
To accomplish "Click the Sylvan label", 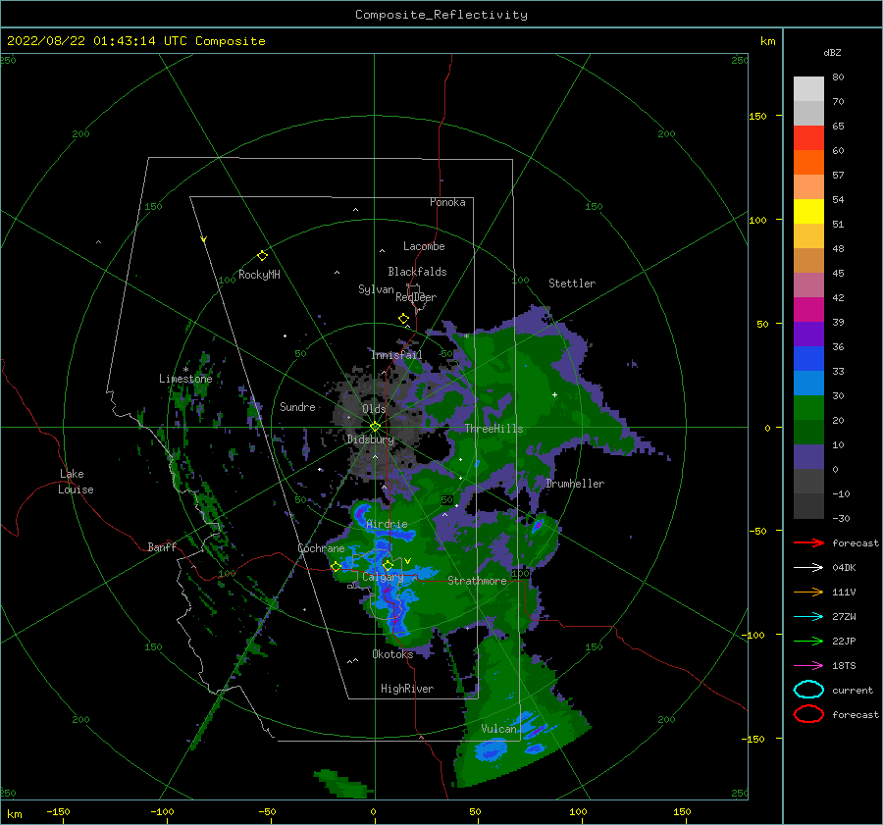I will [x=376, y=289].
